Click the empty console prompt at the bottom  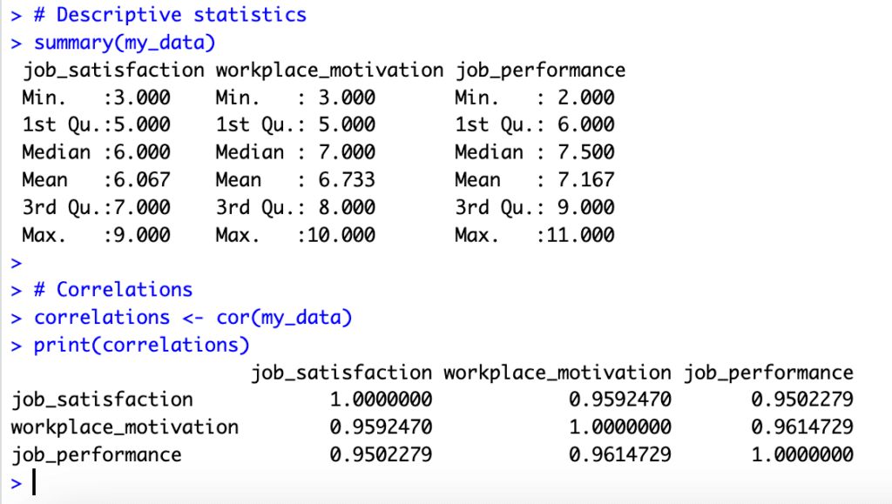coord(35,482)
